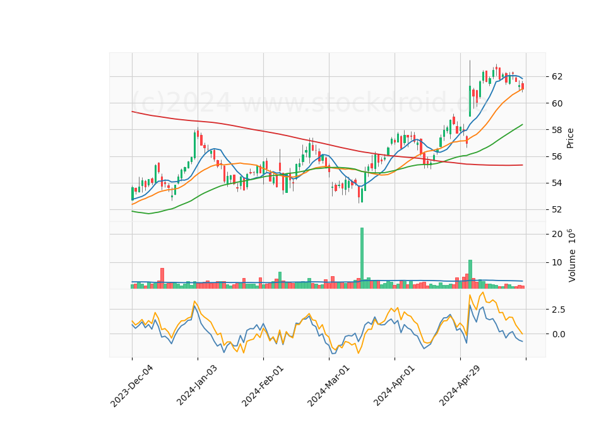Click the 2024-Jan-03 date label
The width and height of the screenshot is (606, 435).
pyautogui.click(x=197, y=385)
